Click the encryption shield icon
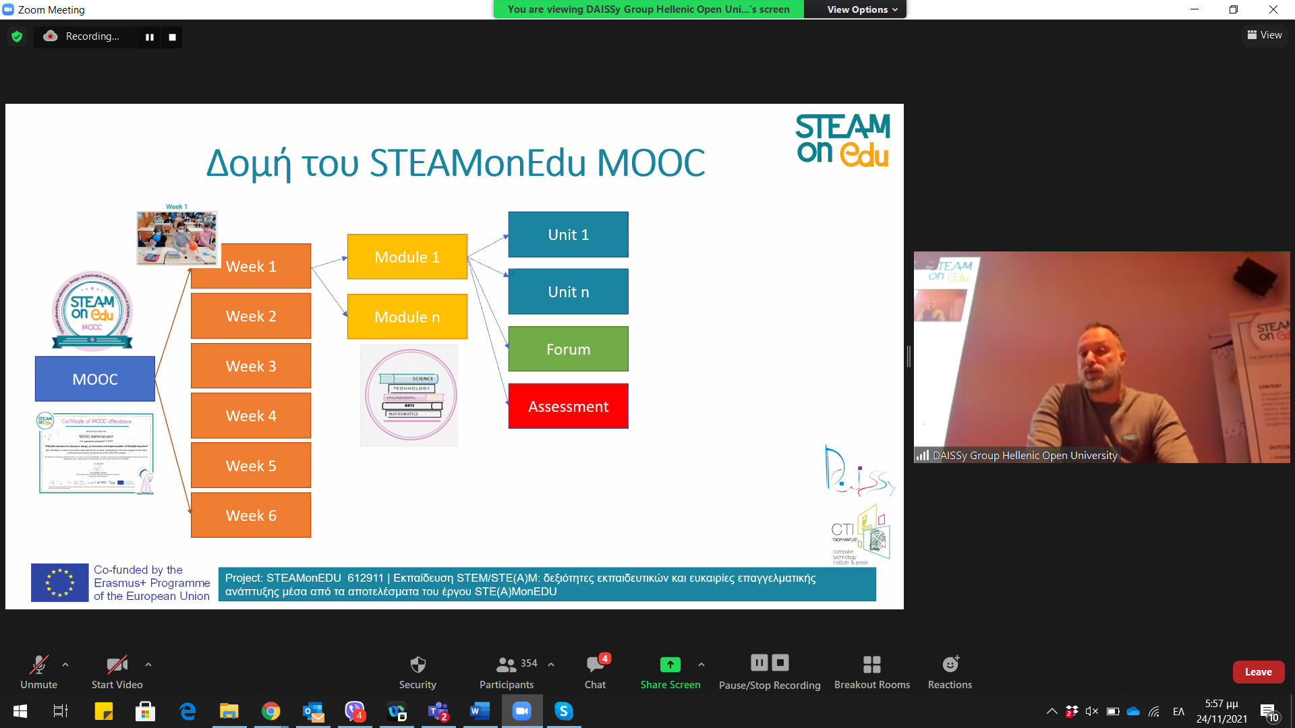1295x728 pixels. pyautogui.click(x=17, y=36)
